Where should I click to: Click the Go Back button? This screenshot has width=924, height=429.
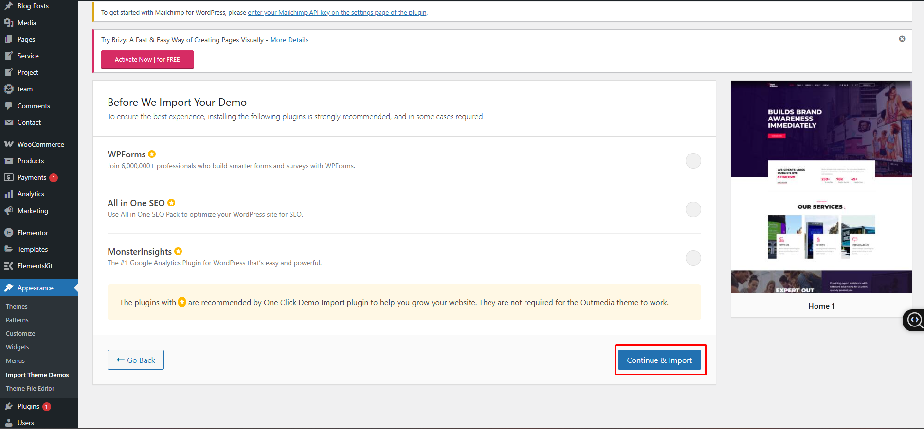click(136, 360)
